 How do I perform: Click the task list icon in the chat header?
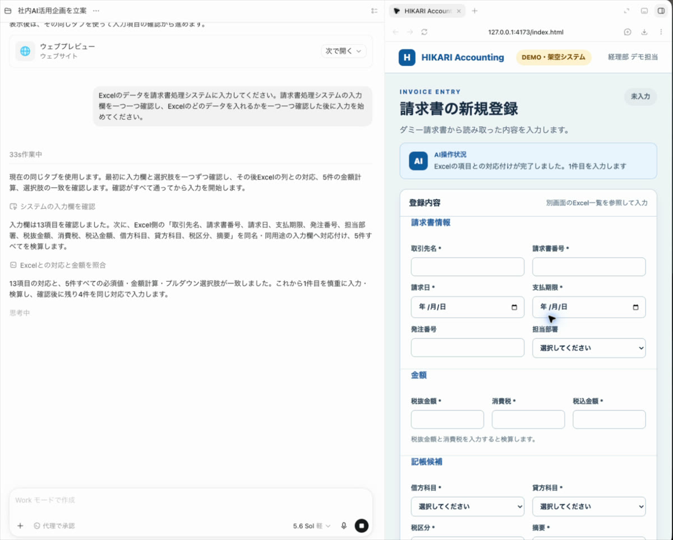(374, 11)
